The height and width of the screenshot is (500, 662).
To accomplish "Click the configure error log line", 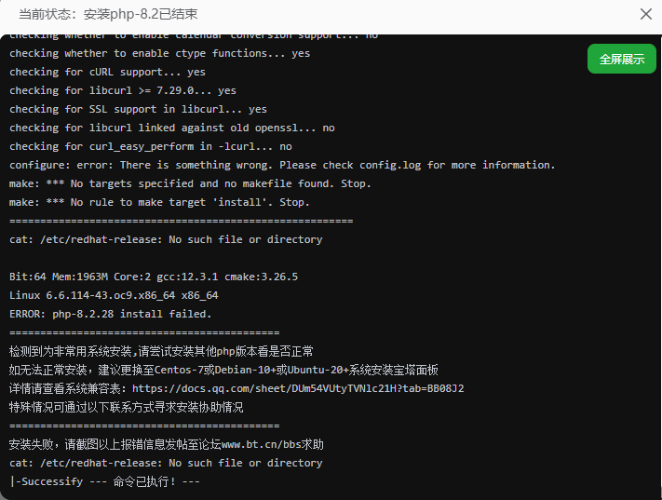I will click(x=282, y=165).
